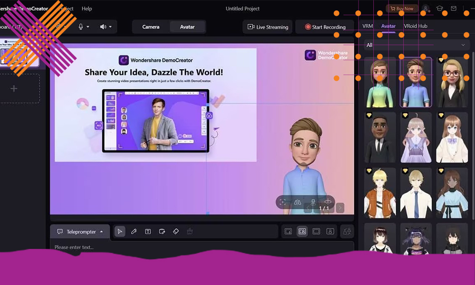Image resolution: width=475 pixels, height=285 pixels.
Task: Select the dark-haired girl in blue dress avatar
Action: pyautogui.click(x=452, y=193)
